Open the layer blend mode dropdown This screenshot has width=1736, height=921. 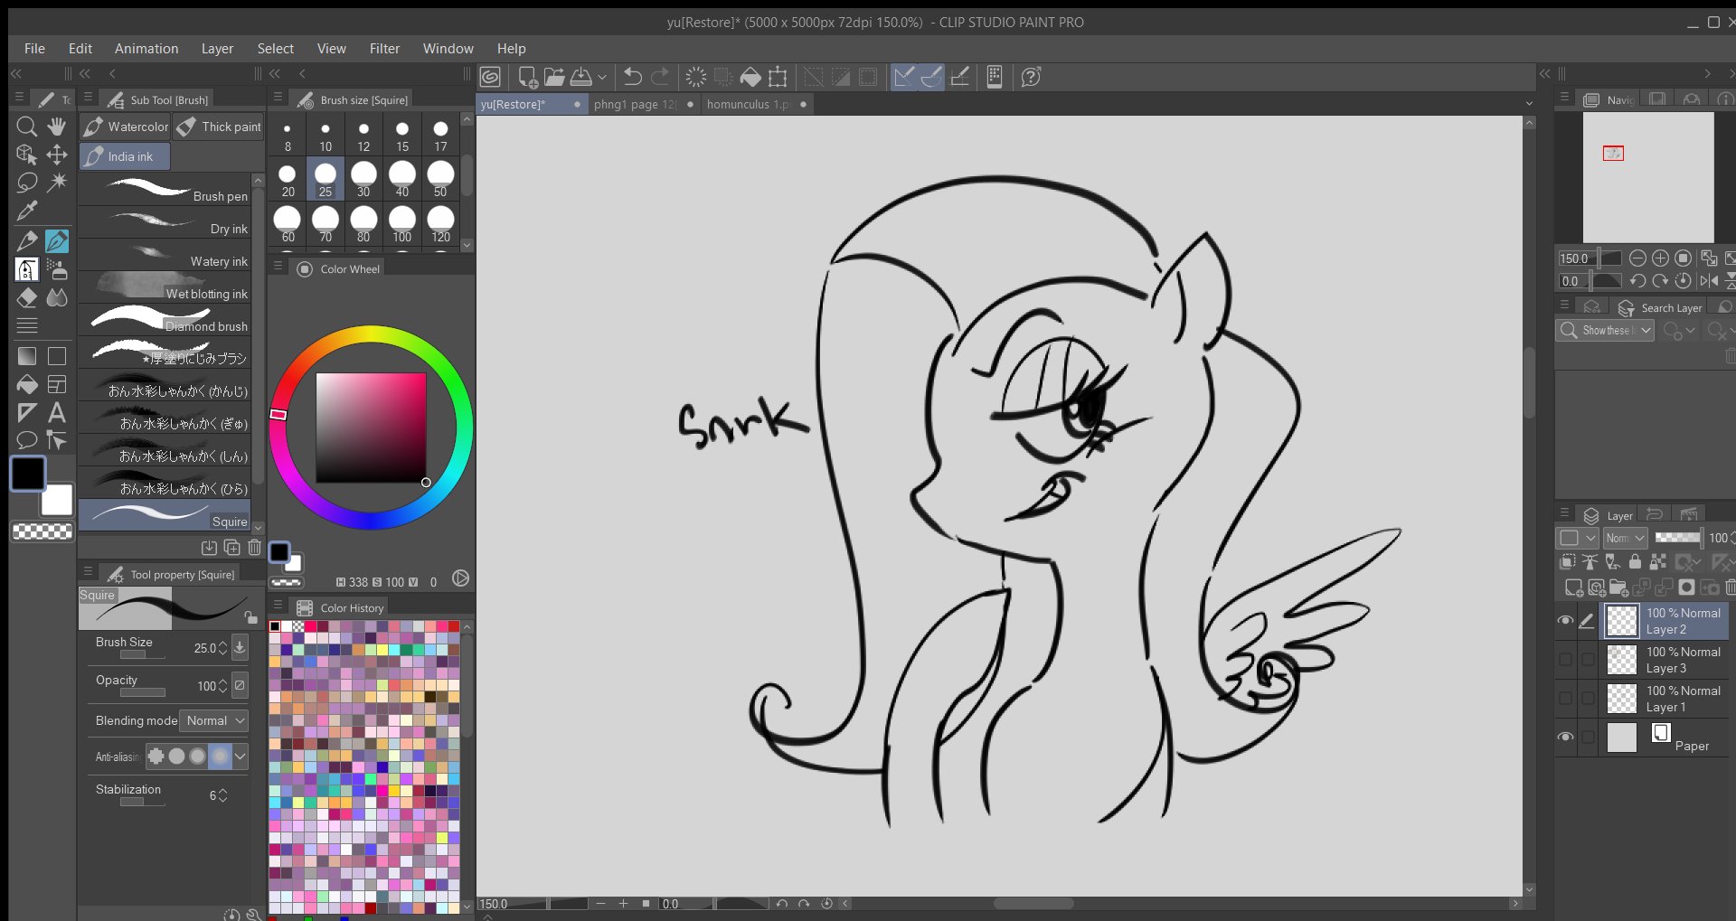1625,538
